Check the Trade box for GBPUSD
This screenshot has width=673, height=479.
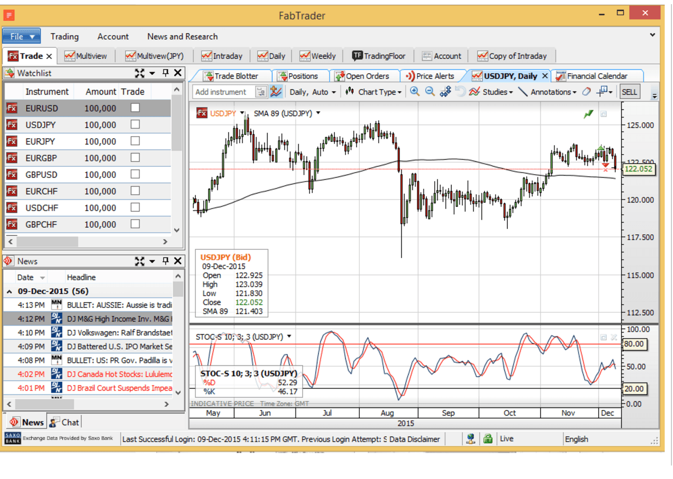coord(135,174)
